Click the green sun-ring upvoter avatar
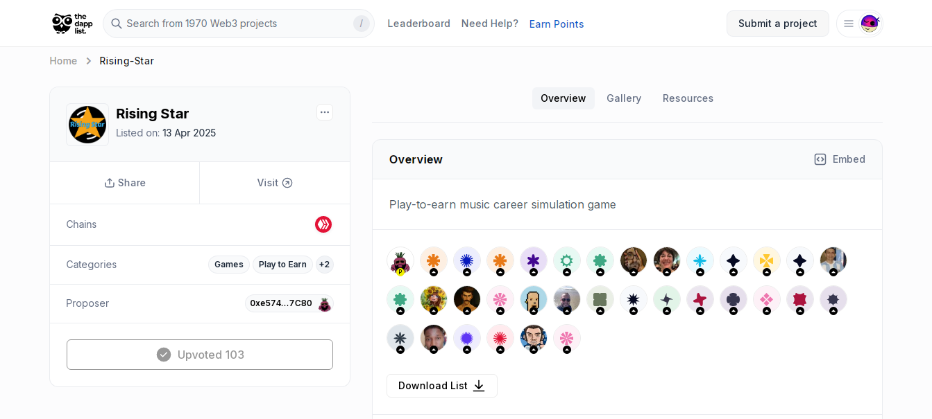The height and width of the screenshot is (419, 932). point(567,261)
